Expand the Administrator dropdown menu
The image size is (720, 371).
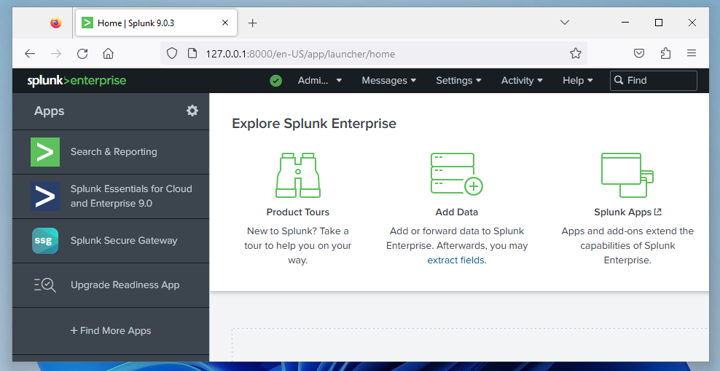coord(320,81)
